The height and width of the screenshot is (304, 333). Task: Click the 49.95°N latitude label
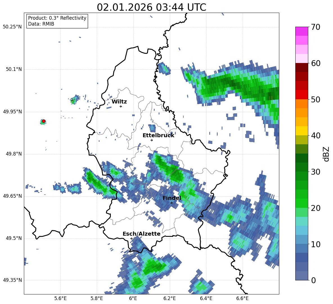pyautogui.click(x=12, y=112)
